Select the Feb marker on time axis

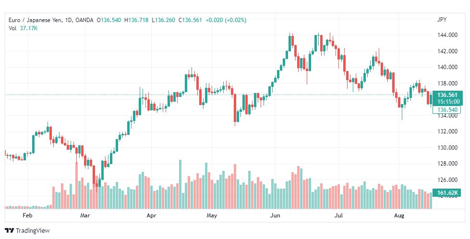[x=27, y=215]
